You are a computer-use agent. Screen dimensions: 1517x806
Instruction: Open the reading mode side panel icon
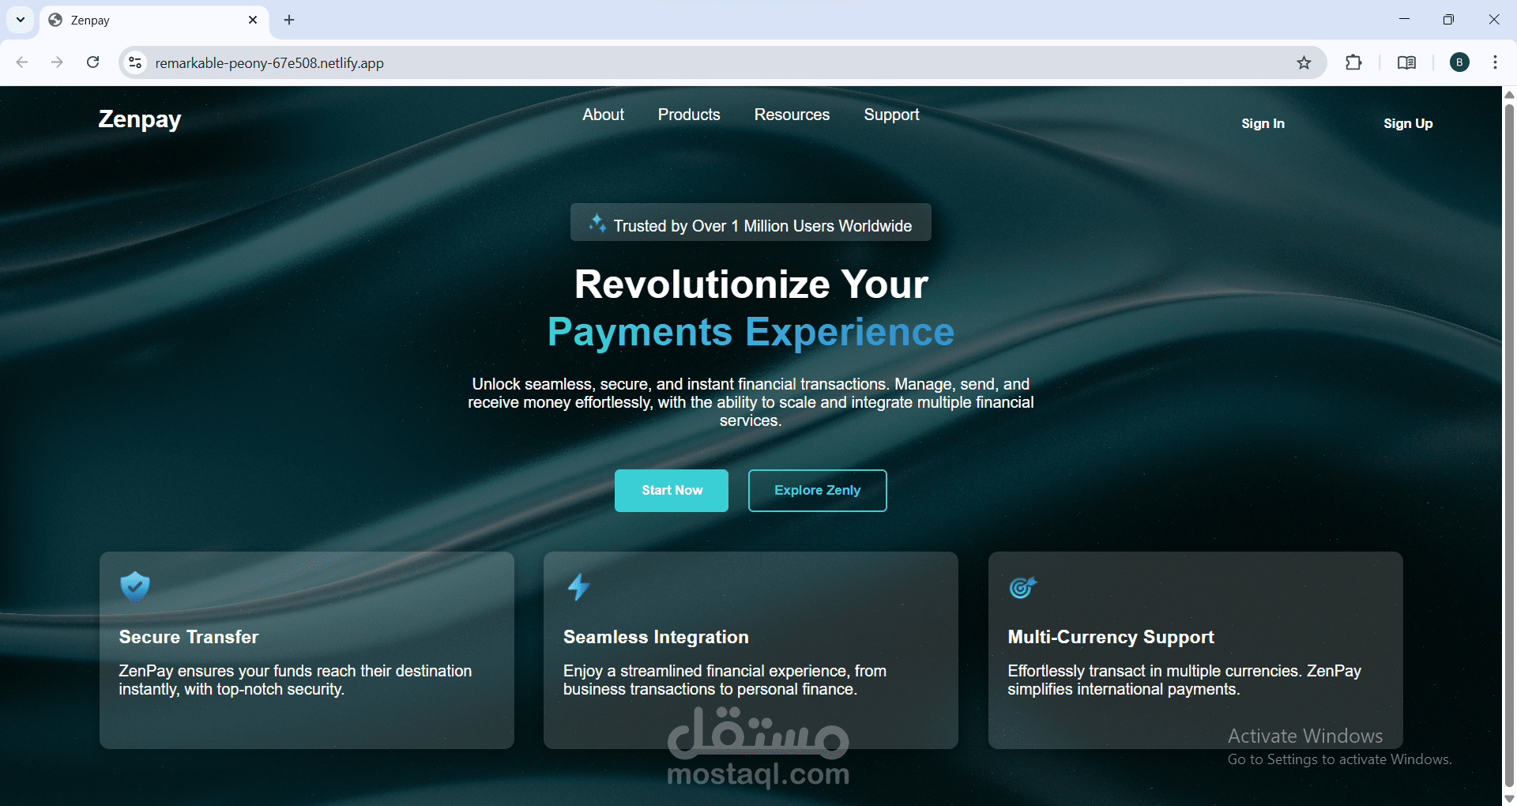tap(1406, 62)
